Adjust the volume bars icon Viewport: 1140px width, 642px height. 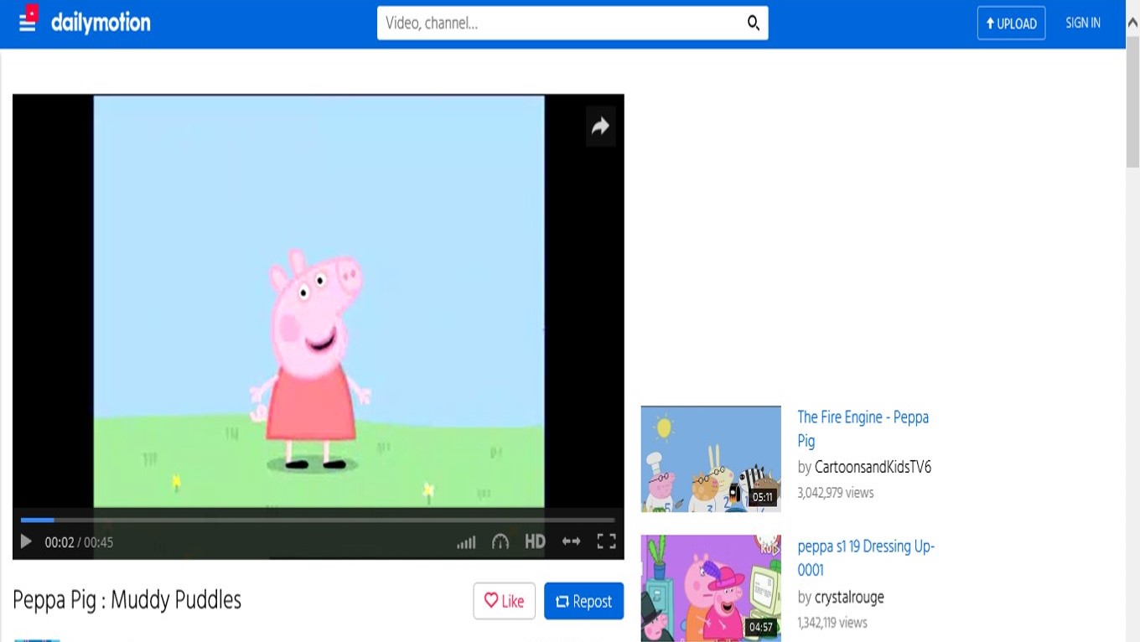[x=466, y=542]
